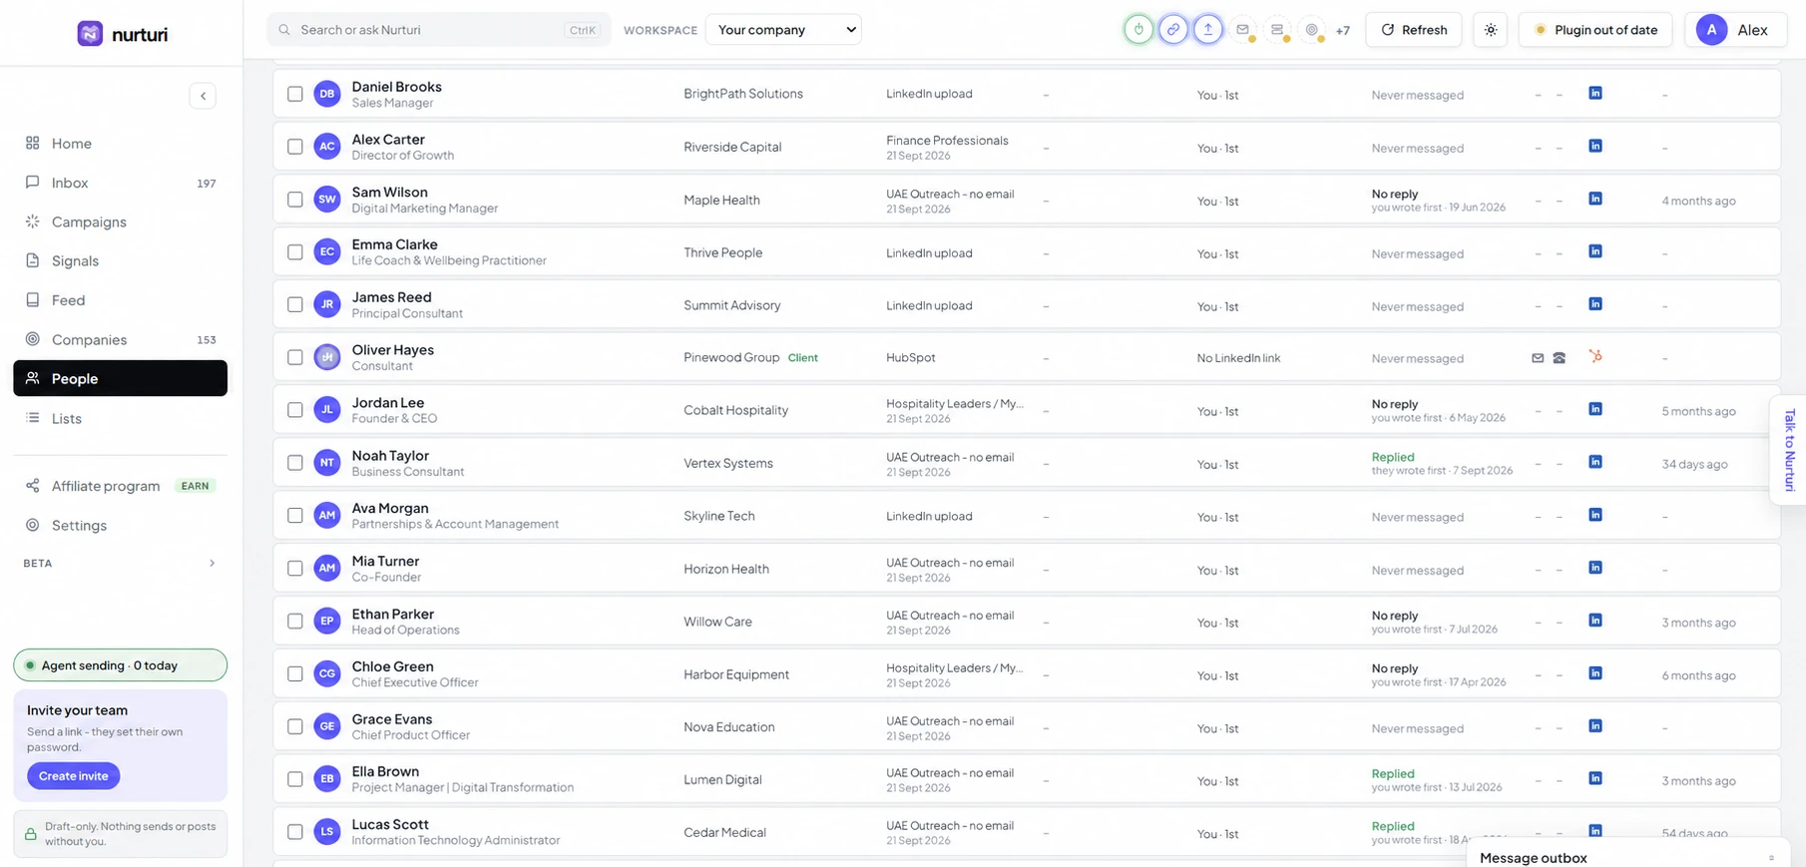Open Chloe Green's LinkedIn icon
This screenshot has height=867, width=1806.
click(1595, 673)
